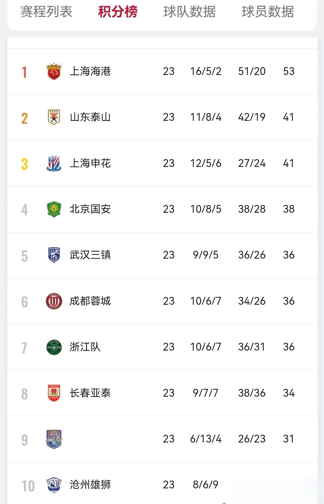Screen dimensions: 324x504
Task: Switch to the 球队数据 tab
Action: (190, 12)
